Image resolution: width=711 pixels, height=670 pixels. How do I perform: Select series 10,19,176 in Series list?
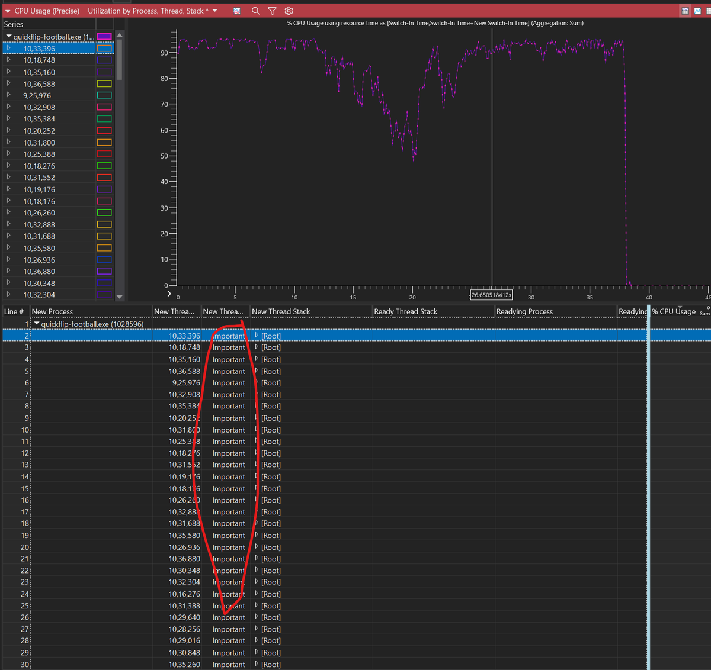coord(39,189)
